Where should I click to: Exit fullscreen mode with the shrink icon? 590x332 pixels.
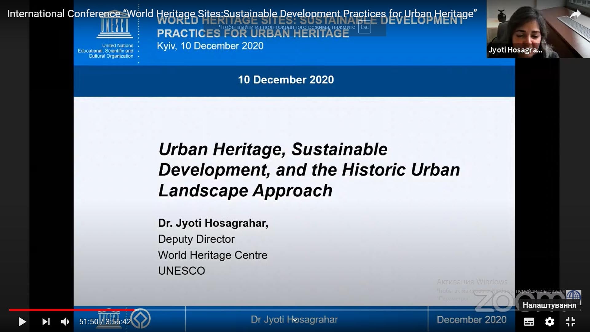(x=571, y=322)
